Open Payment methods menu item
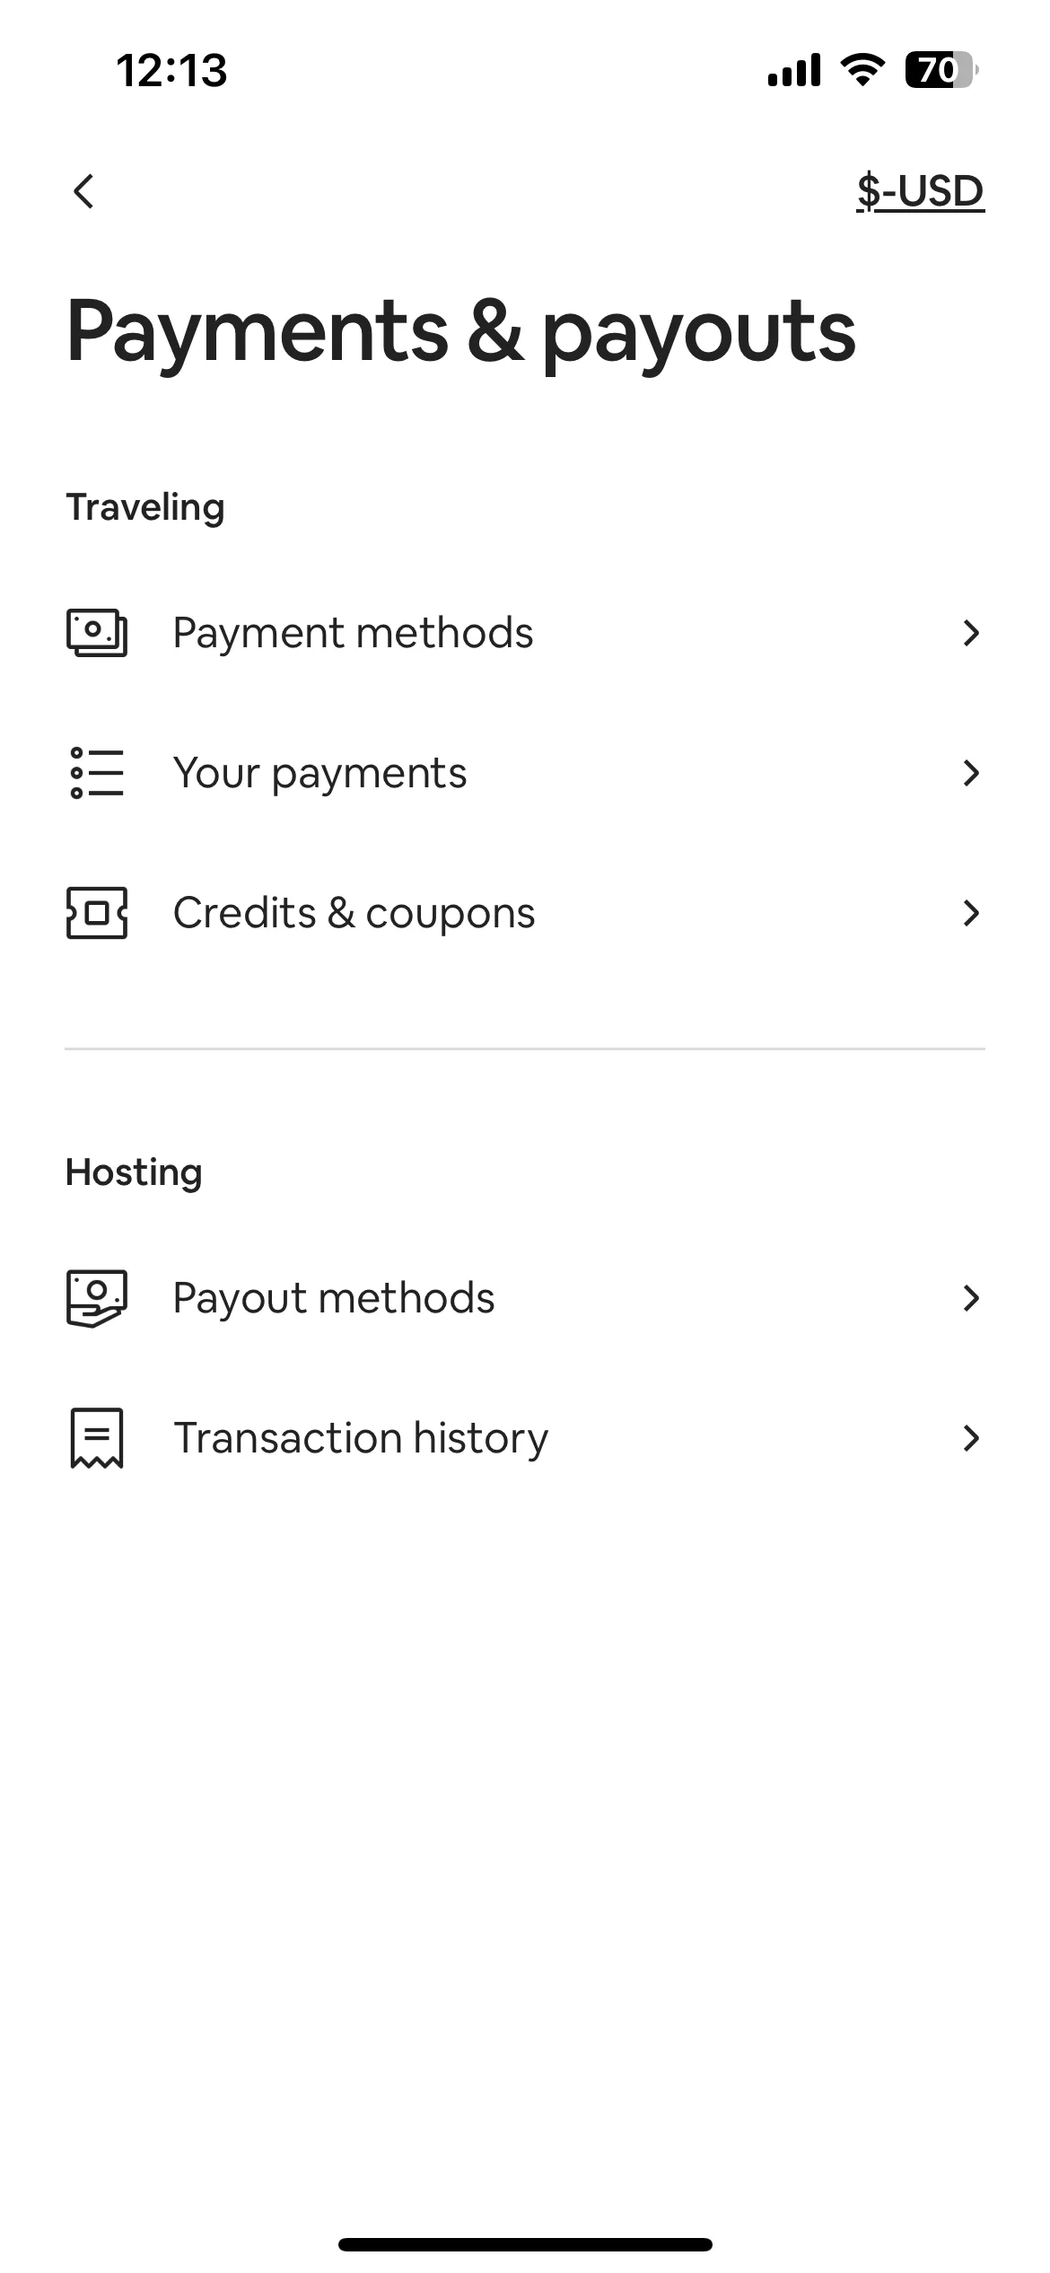1050x2273 pixels. 525,633
